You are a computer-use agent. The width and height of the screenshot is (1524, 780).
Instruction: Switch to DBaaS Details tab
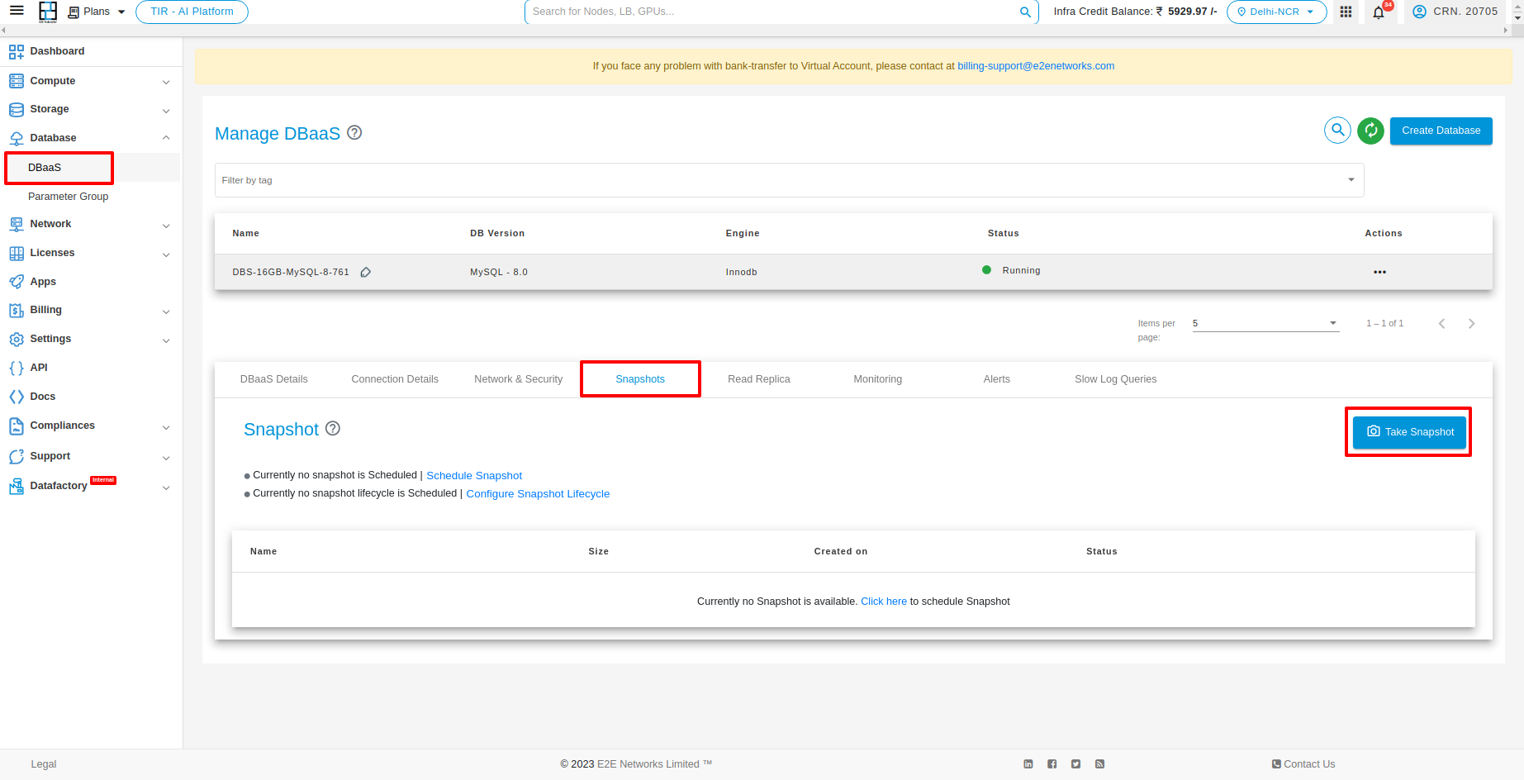pos(273,379)
